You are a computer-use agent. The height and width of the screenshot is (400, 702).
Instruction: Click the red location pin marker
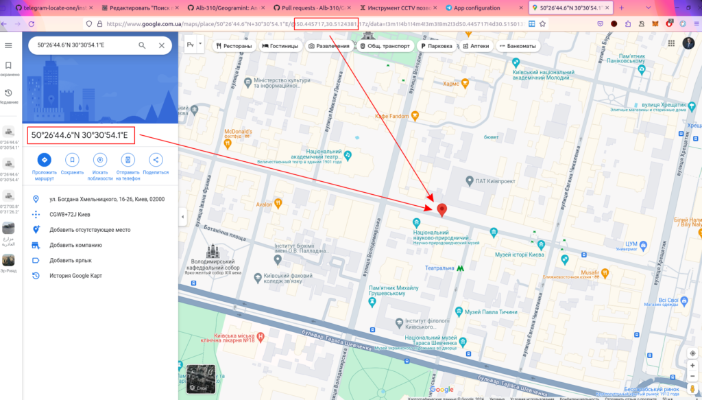[x=442, y=210]
